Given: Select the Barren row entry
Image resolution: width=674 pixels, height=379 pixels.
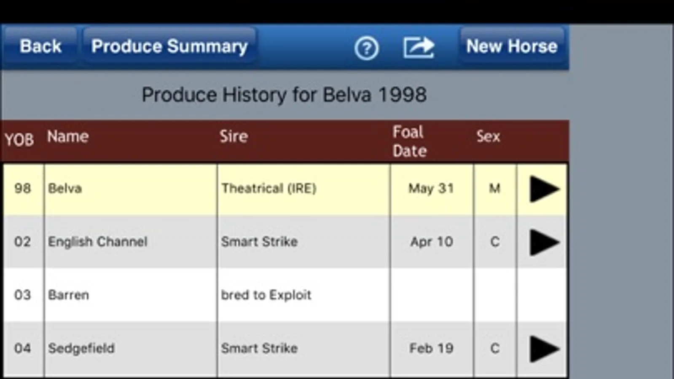Looking at the screenshot, I should [68, 295].
